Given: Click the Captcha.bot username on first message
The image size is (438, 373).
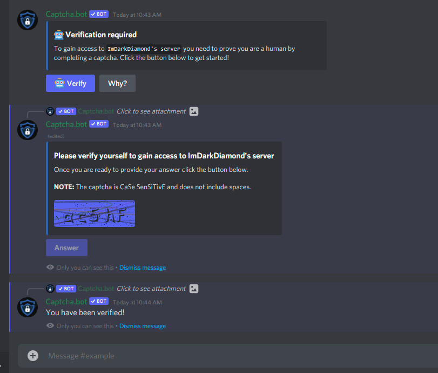Looking at the screenshot, I should click(66, 14).
